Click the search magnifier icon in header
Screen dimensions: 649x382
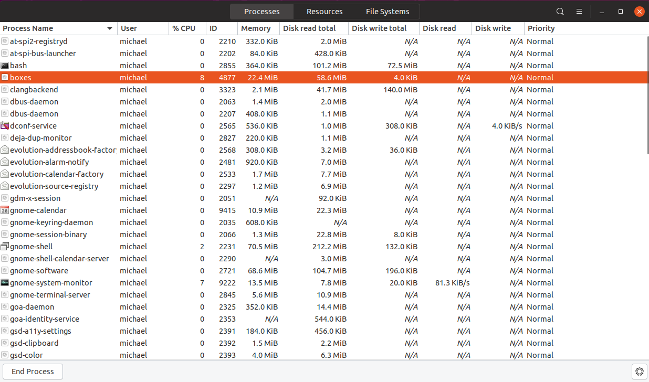point(560,12)
